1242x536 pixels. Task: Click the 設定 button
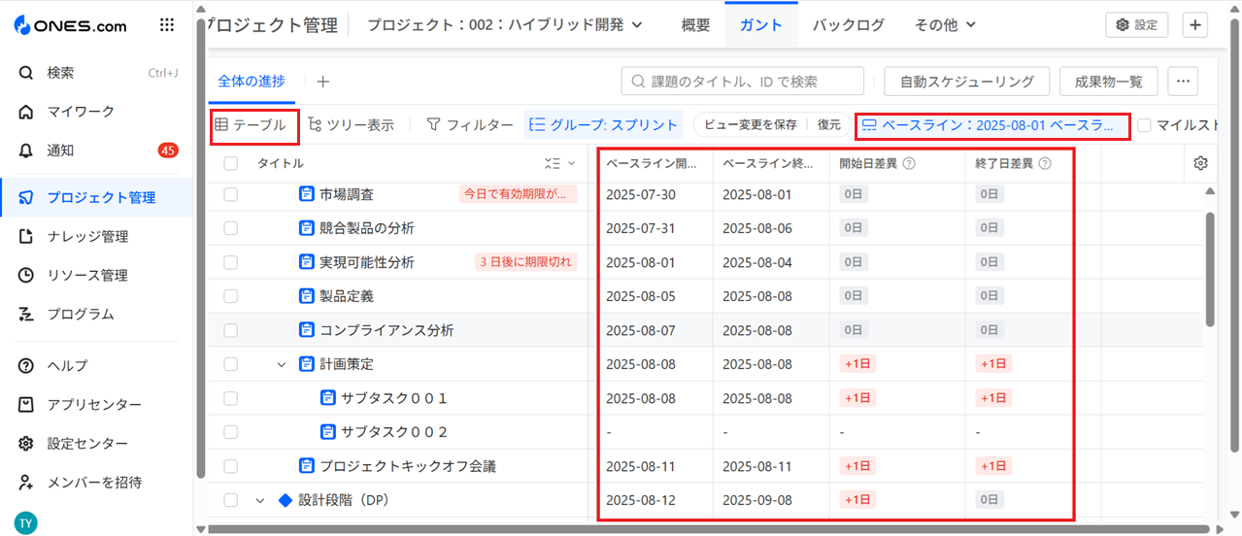point(1136,25)
